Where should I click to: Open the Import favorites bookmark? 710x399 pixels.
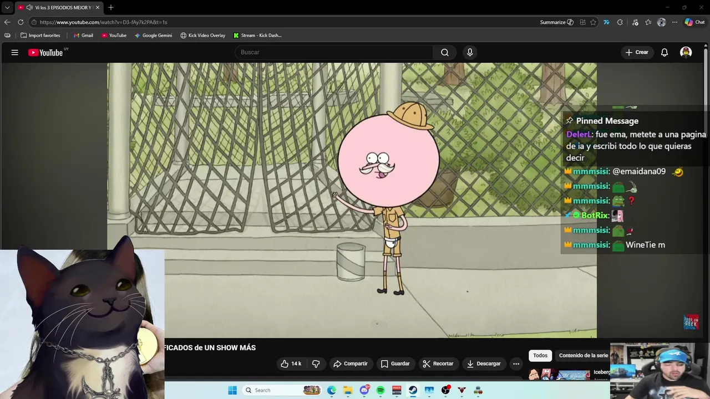40,35
